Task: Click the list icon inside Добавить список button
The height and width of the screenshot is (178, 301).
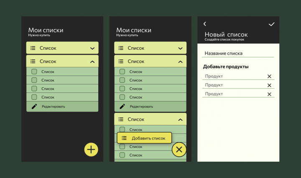Action: pyautogui.click(x=124, y=138)
